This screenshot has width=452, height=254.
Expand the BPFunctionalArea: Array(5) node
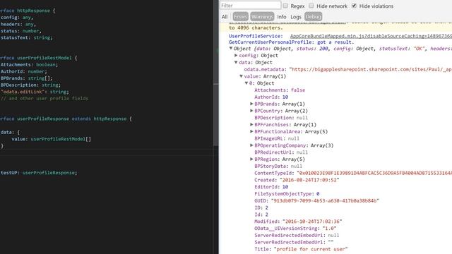tap(251, 131)
